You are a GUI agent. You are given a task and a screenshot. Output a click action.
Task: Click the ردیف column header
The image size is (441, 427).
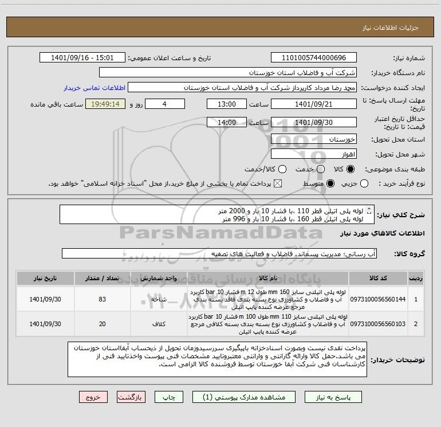click(416, 279)
